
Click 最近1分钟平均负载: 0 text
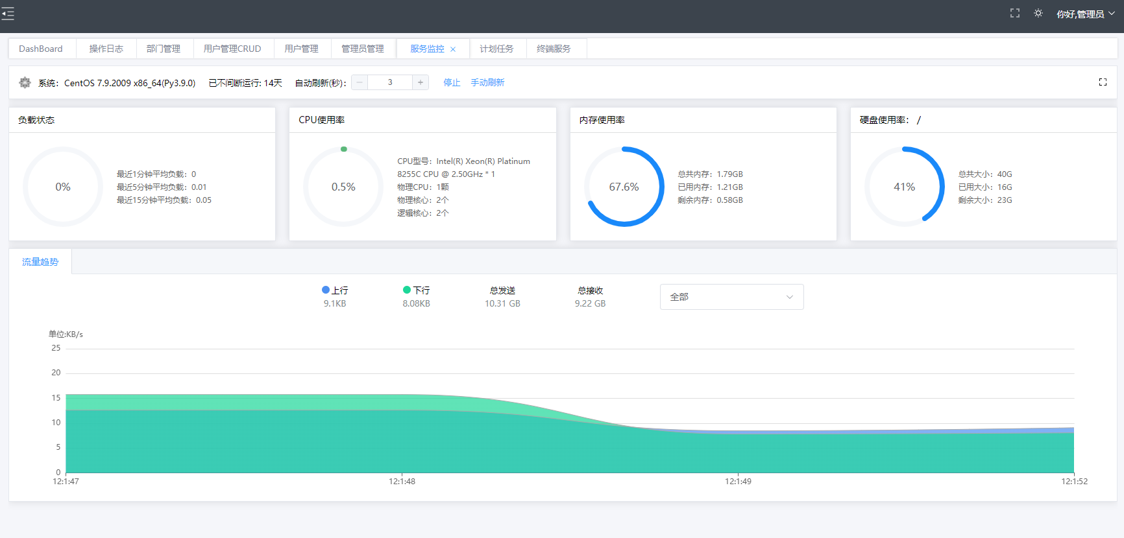156,174
